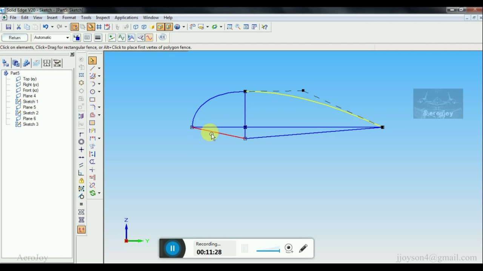Close the EdgeBar panel with X
This screenshot has width=483, height=271.
(72, 54)
